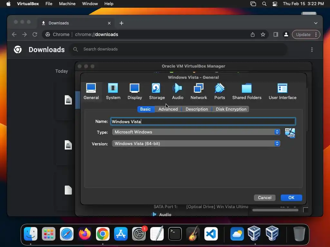The image size is (330, 247).
Task: Open the Weather app from the Dock
Action: click(x=237, y=234)
